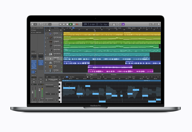Select the Vintage B3 organ icon

tap(51, 42)
